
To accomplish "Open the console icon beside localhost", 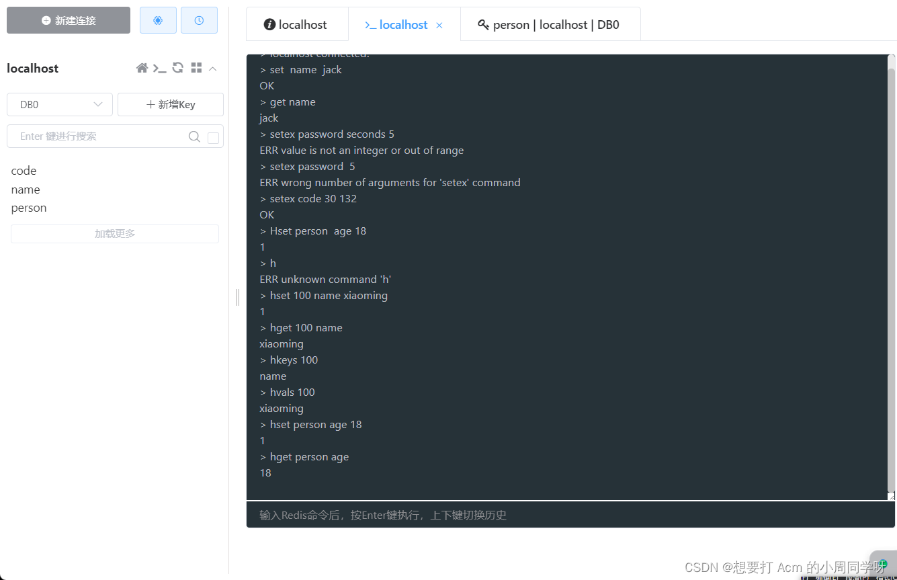I will pos(160,68).
